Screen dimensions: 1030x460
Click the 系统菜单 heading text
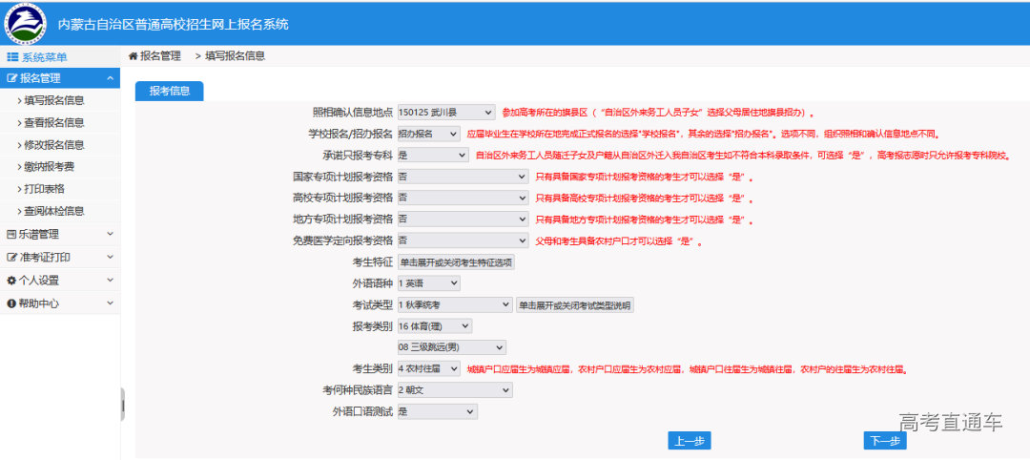[44, 57]
